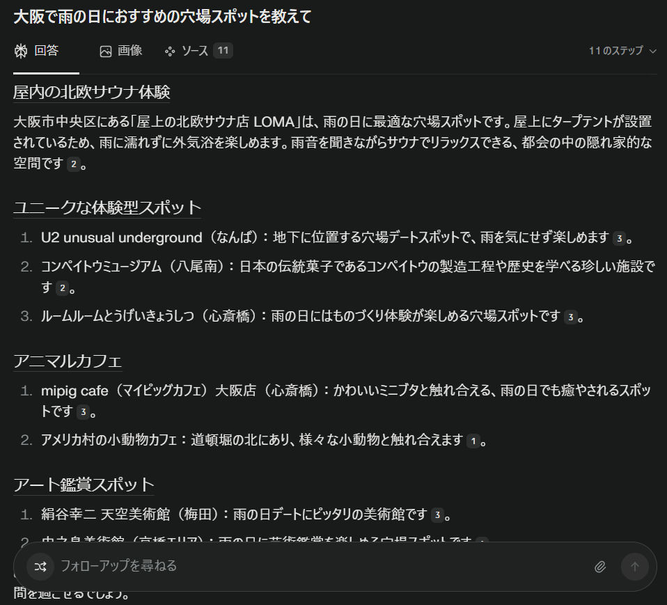This screenshot has width=667, height=605.
Task: Click the 回答 tab logo icon
Action: coord(21,51)
